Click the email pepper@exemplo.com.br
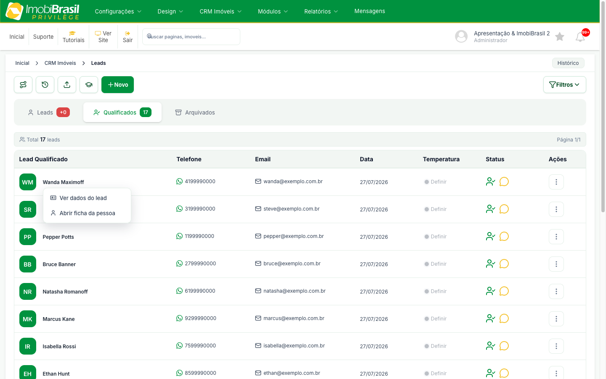The width and height of the screenshot is (606, 379). coord(294,236)
